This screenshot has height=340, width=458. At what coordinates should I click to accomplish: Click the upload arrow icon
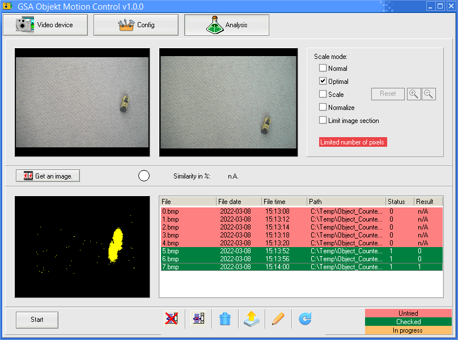pos(252,318)
